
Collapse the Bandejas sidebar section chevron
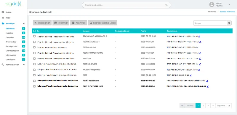click(24, 24)
